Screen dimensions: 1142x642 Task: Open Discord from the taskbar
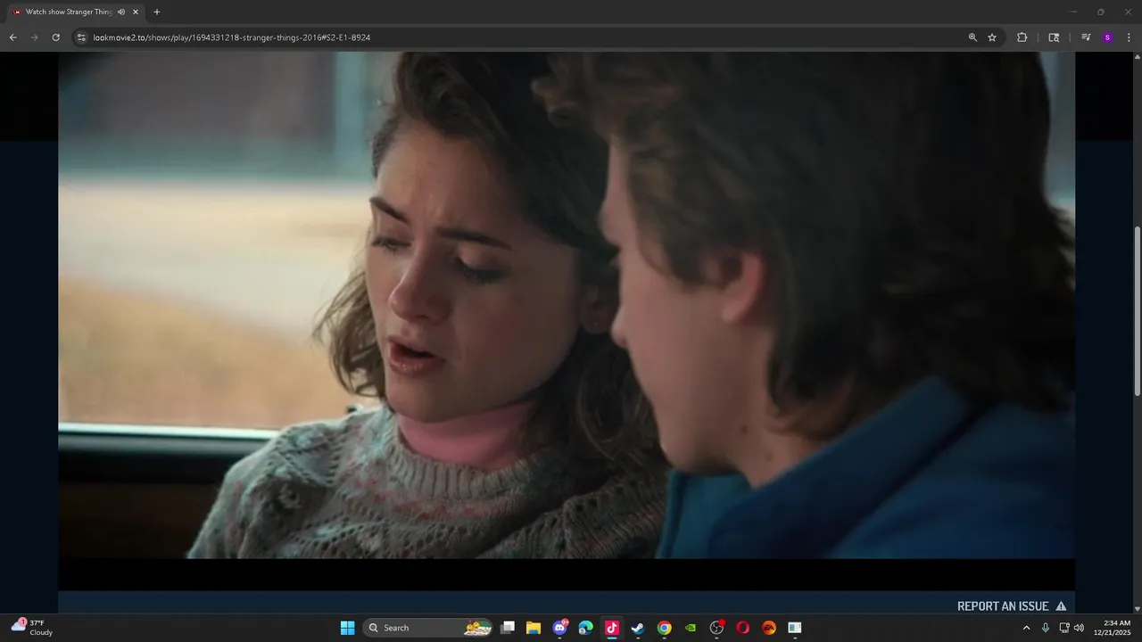559,628
